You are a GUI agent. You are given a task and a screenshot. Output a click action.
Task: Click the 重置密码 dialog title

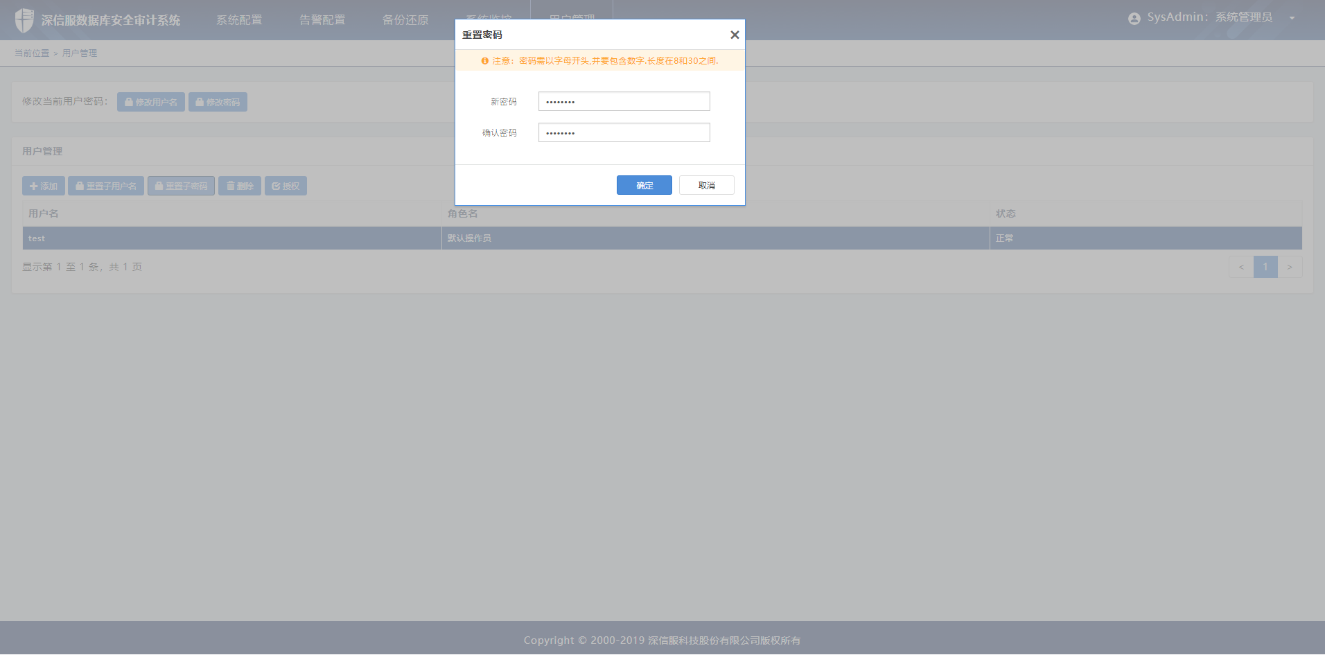(x=482, y=35)
